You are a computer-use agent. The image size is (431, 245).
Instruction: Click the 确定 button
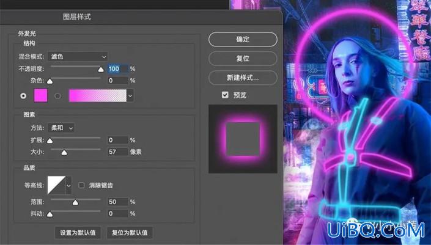(x=243, y=39)
